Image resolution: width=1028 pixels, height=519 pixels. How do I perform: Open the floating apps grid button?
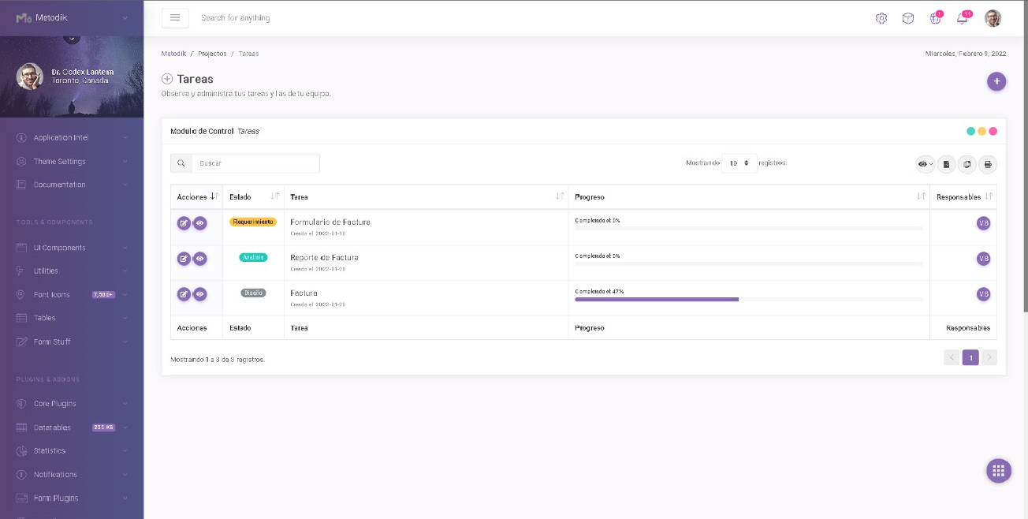(x=998, y=471)
